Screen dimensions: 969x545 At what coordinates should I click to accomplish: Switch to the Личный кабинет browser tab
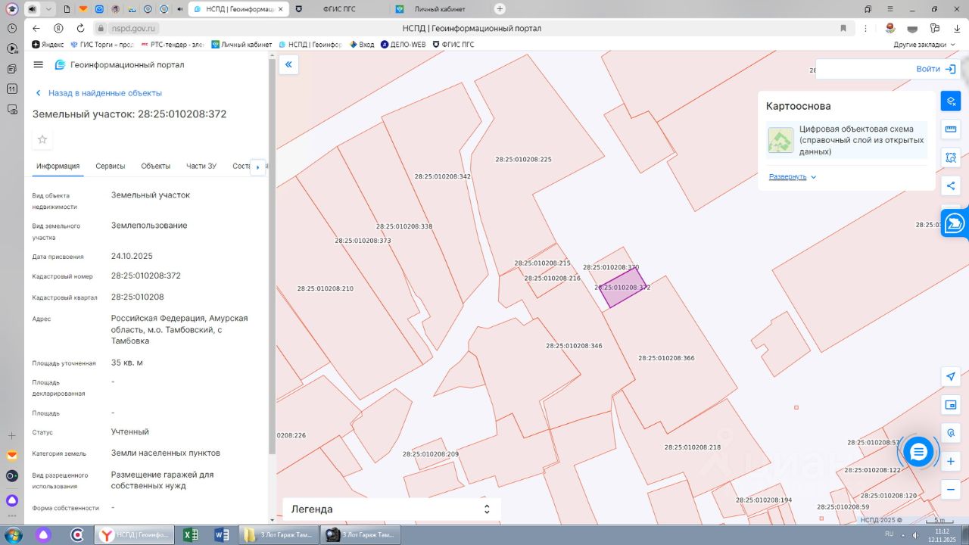coord(441,8)
